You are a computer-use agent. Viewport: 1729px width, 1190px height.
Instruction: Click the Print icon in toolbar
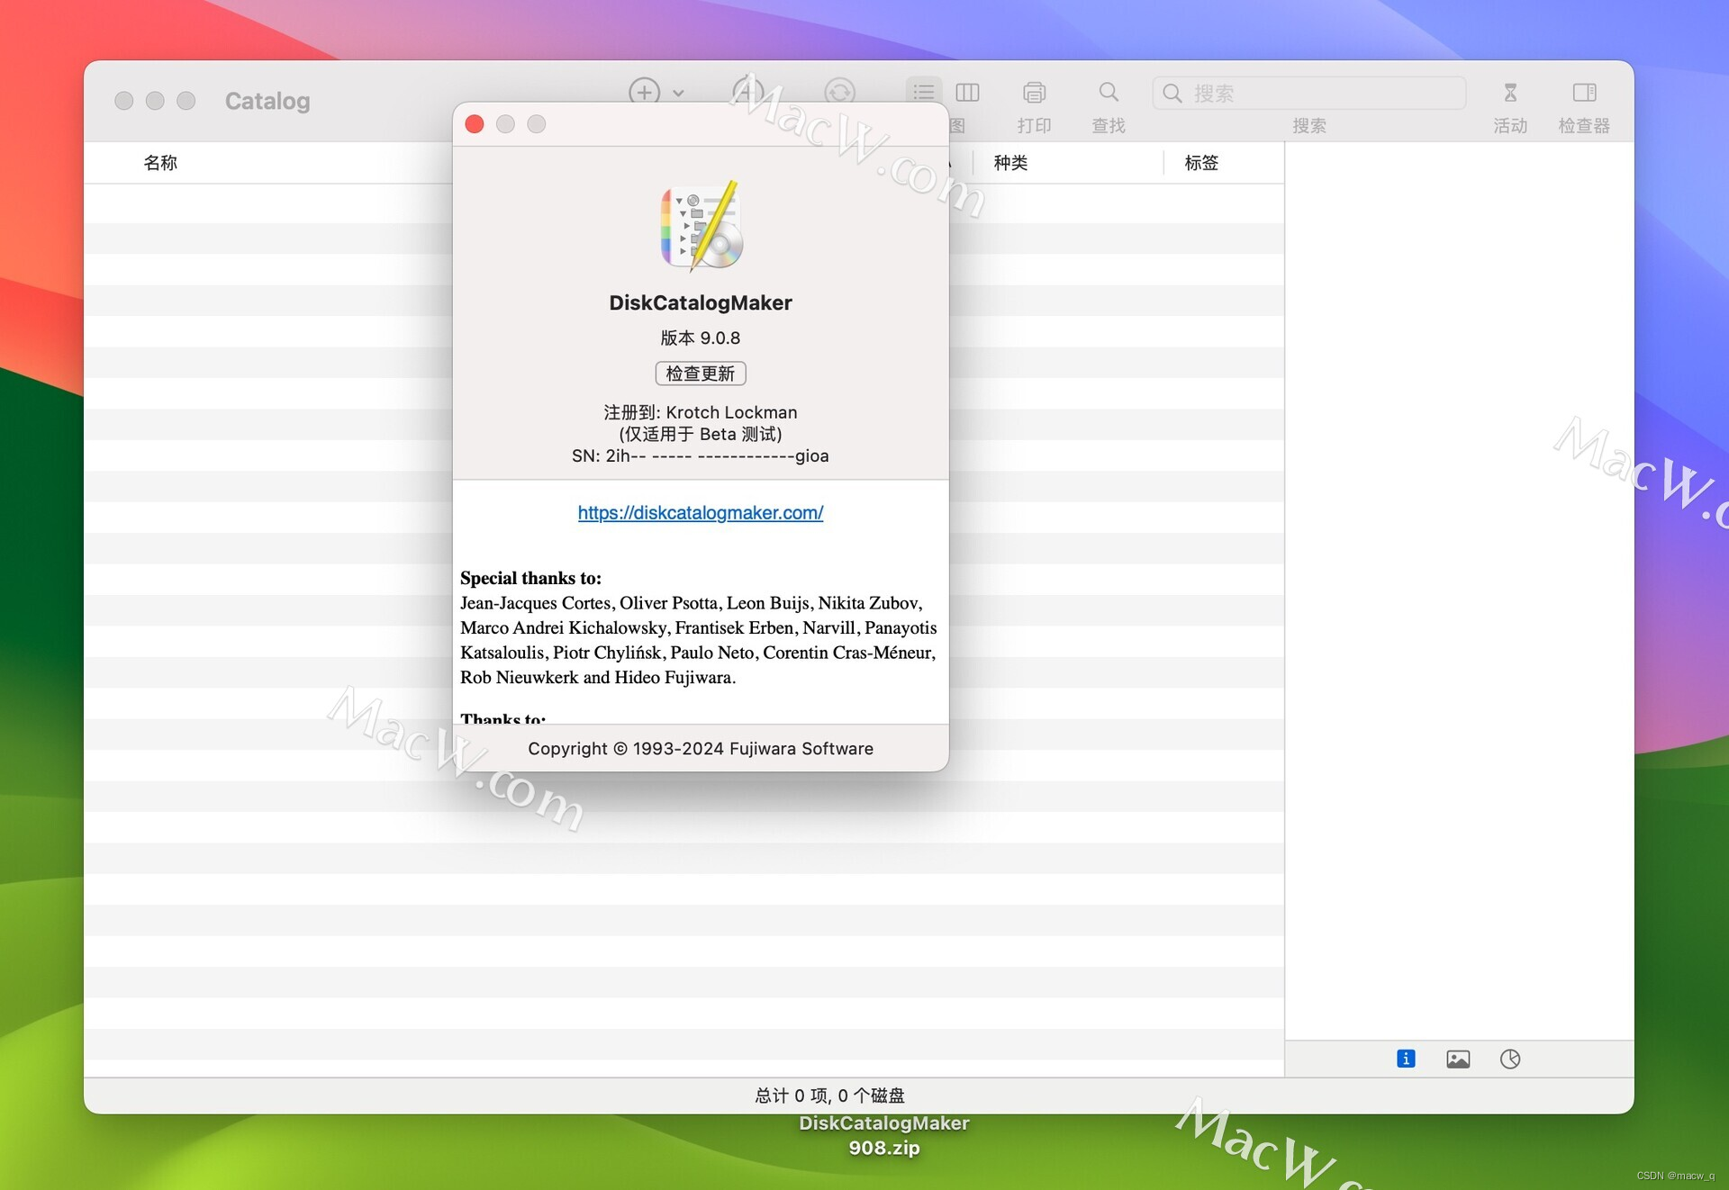(1034, 92)
